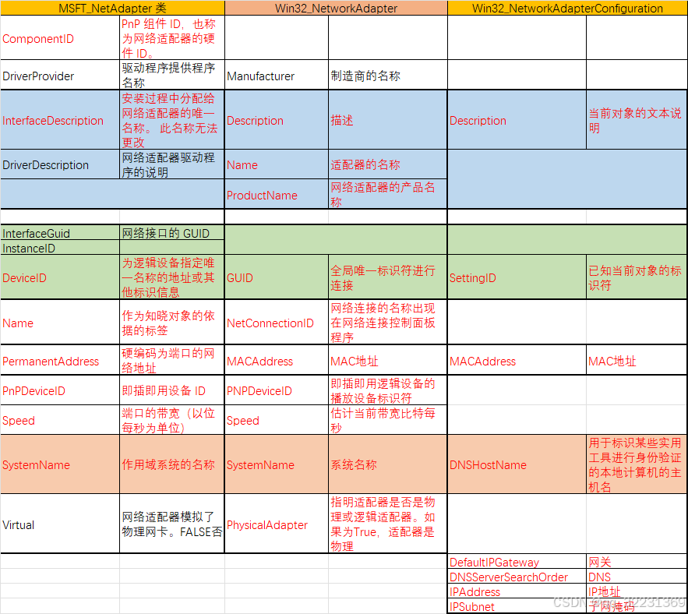Click the DriverProvider cell
The height and width of the screenshot is (614, 688).
60,76
